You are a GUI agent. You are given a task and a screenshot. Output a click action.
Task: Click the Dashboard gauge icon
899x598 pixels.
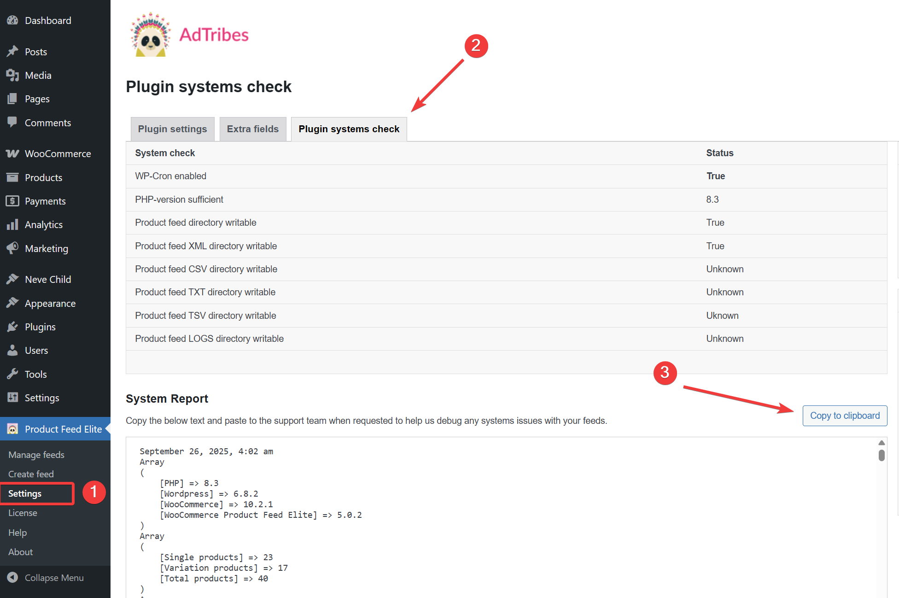(12, 20)
